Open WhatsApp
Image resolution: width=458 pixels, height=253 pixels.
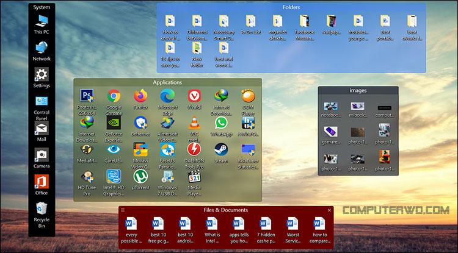point(221,123)
